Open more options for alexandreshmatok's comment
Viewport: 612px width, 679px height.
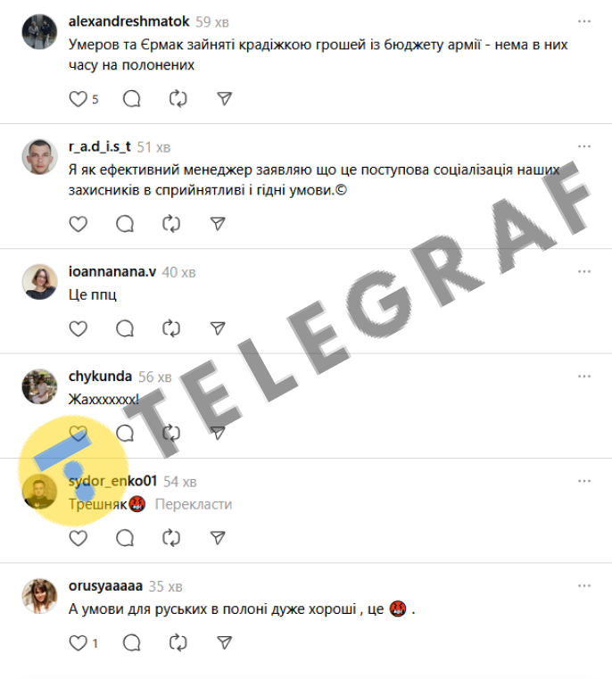(x=584, y=21)
